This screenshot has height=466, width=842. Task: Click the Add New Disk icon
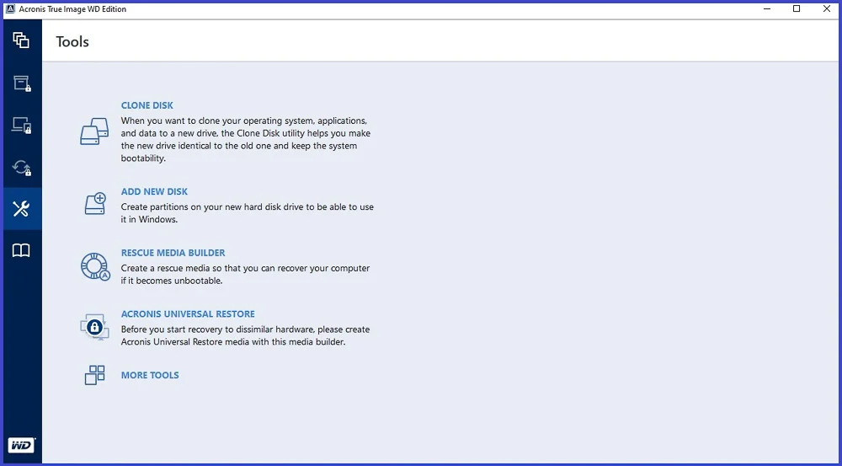pos(96,204)
